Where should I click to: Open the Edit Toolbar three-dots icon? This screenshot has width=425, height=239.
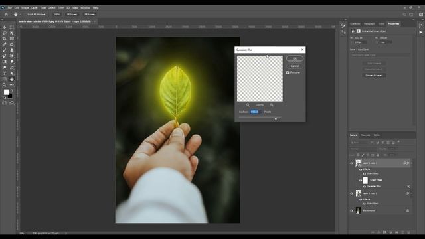(12, 85)
